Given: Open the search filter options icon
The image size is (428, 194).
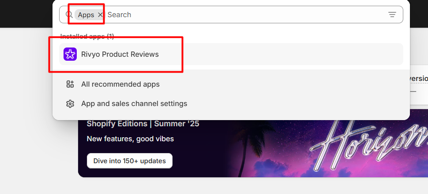Looking at the screenshot, I should tap(392, 15).
